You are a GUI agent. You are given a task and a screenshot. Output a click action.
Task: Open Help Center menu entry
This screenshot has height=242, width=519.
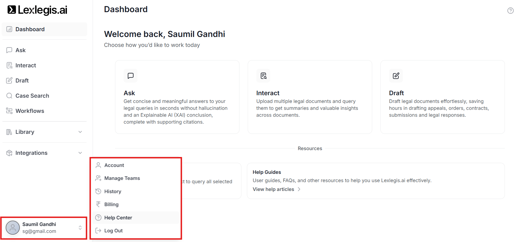pyautogui.click(x=118, y=218)
